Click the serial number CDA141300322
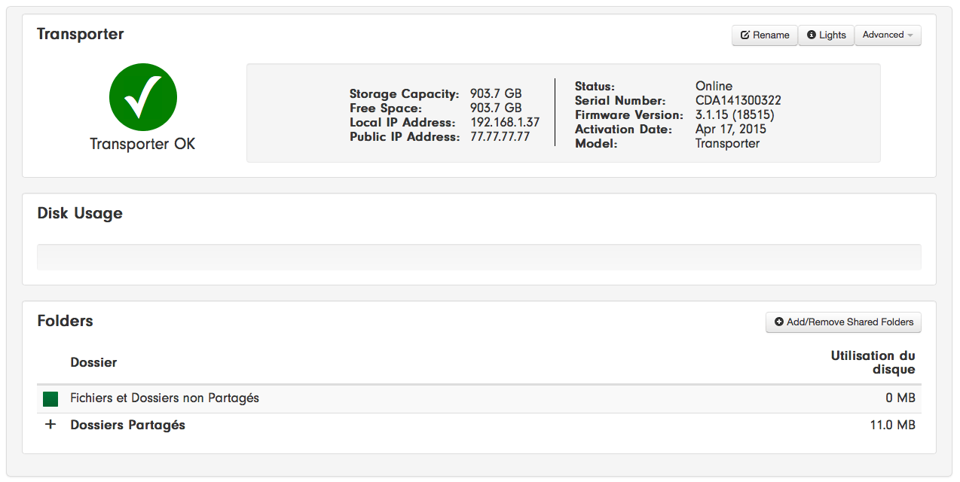This screenshot has width=960, height=482. click(x=738, y=100)
